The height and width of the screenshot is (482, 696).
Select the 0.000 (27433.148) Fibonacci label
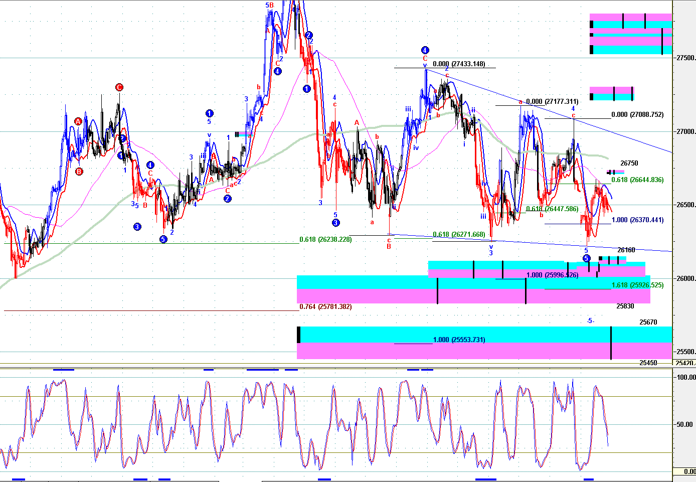click(x=459, y=64)
